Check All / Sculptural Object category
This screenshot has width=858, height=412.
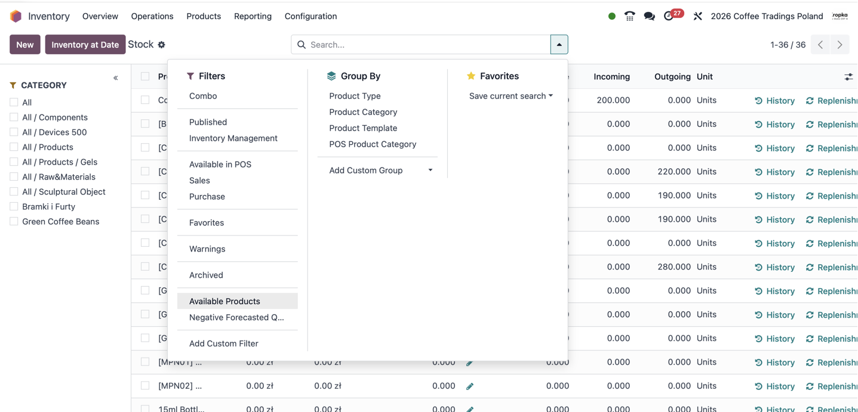coord(14,192)
